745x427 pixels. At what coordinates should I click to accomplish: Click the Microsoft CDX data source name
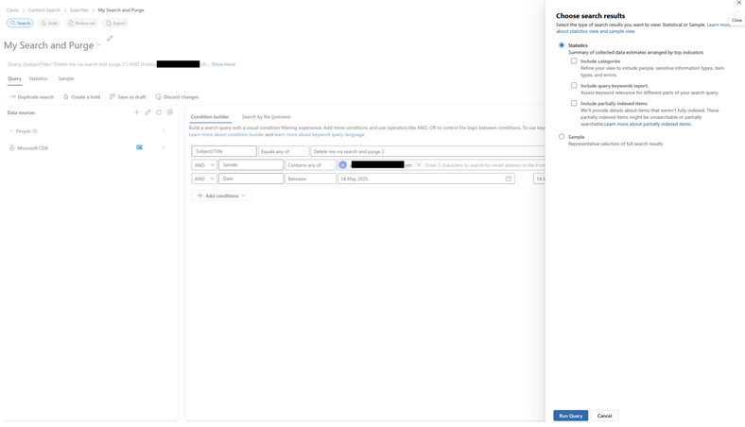[x=33, y=148]
